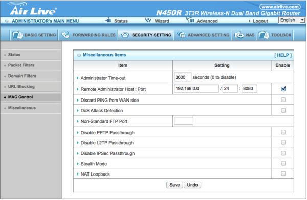Open the Toolbox tab
Image resolution: width=307 pixels, height=200 pixels.
pos(275,35)
